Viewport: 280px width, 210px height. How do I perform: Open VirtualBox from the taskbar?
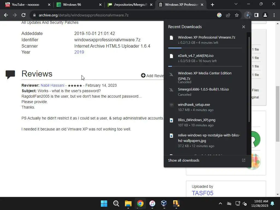point(164,203)
